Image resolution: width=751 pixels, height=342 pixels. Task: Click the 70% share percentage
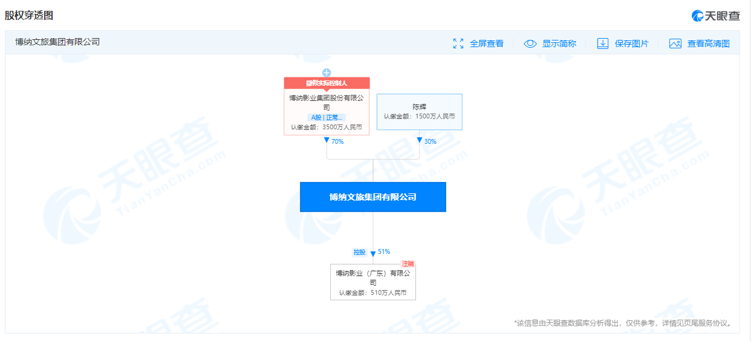[x=337, y=141]
